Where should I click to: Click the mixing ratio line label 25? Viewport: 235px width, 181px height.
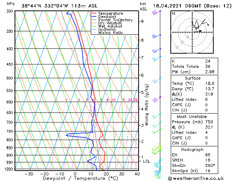(136, 100)
